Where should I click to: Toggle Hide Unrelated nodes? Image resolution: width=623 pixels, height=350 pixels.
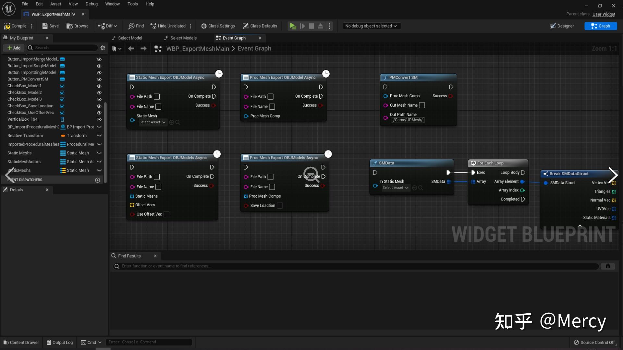pyautogui.click(x=168, y=26)
